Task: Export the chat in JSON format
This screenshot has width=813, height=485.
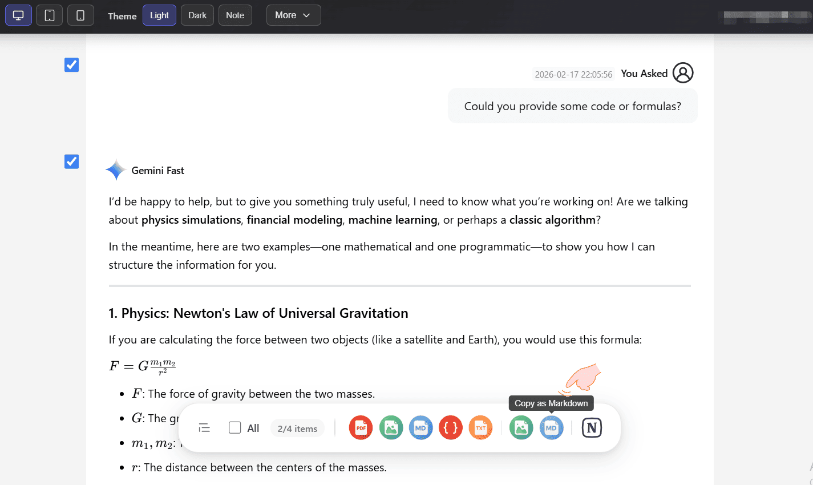Action: click(x=450, y=427)
